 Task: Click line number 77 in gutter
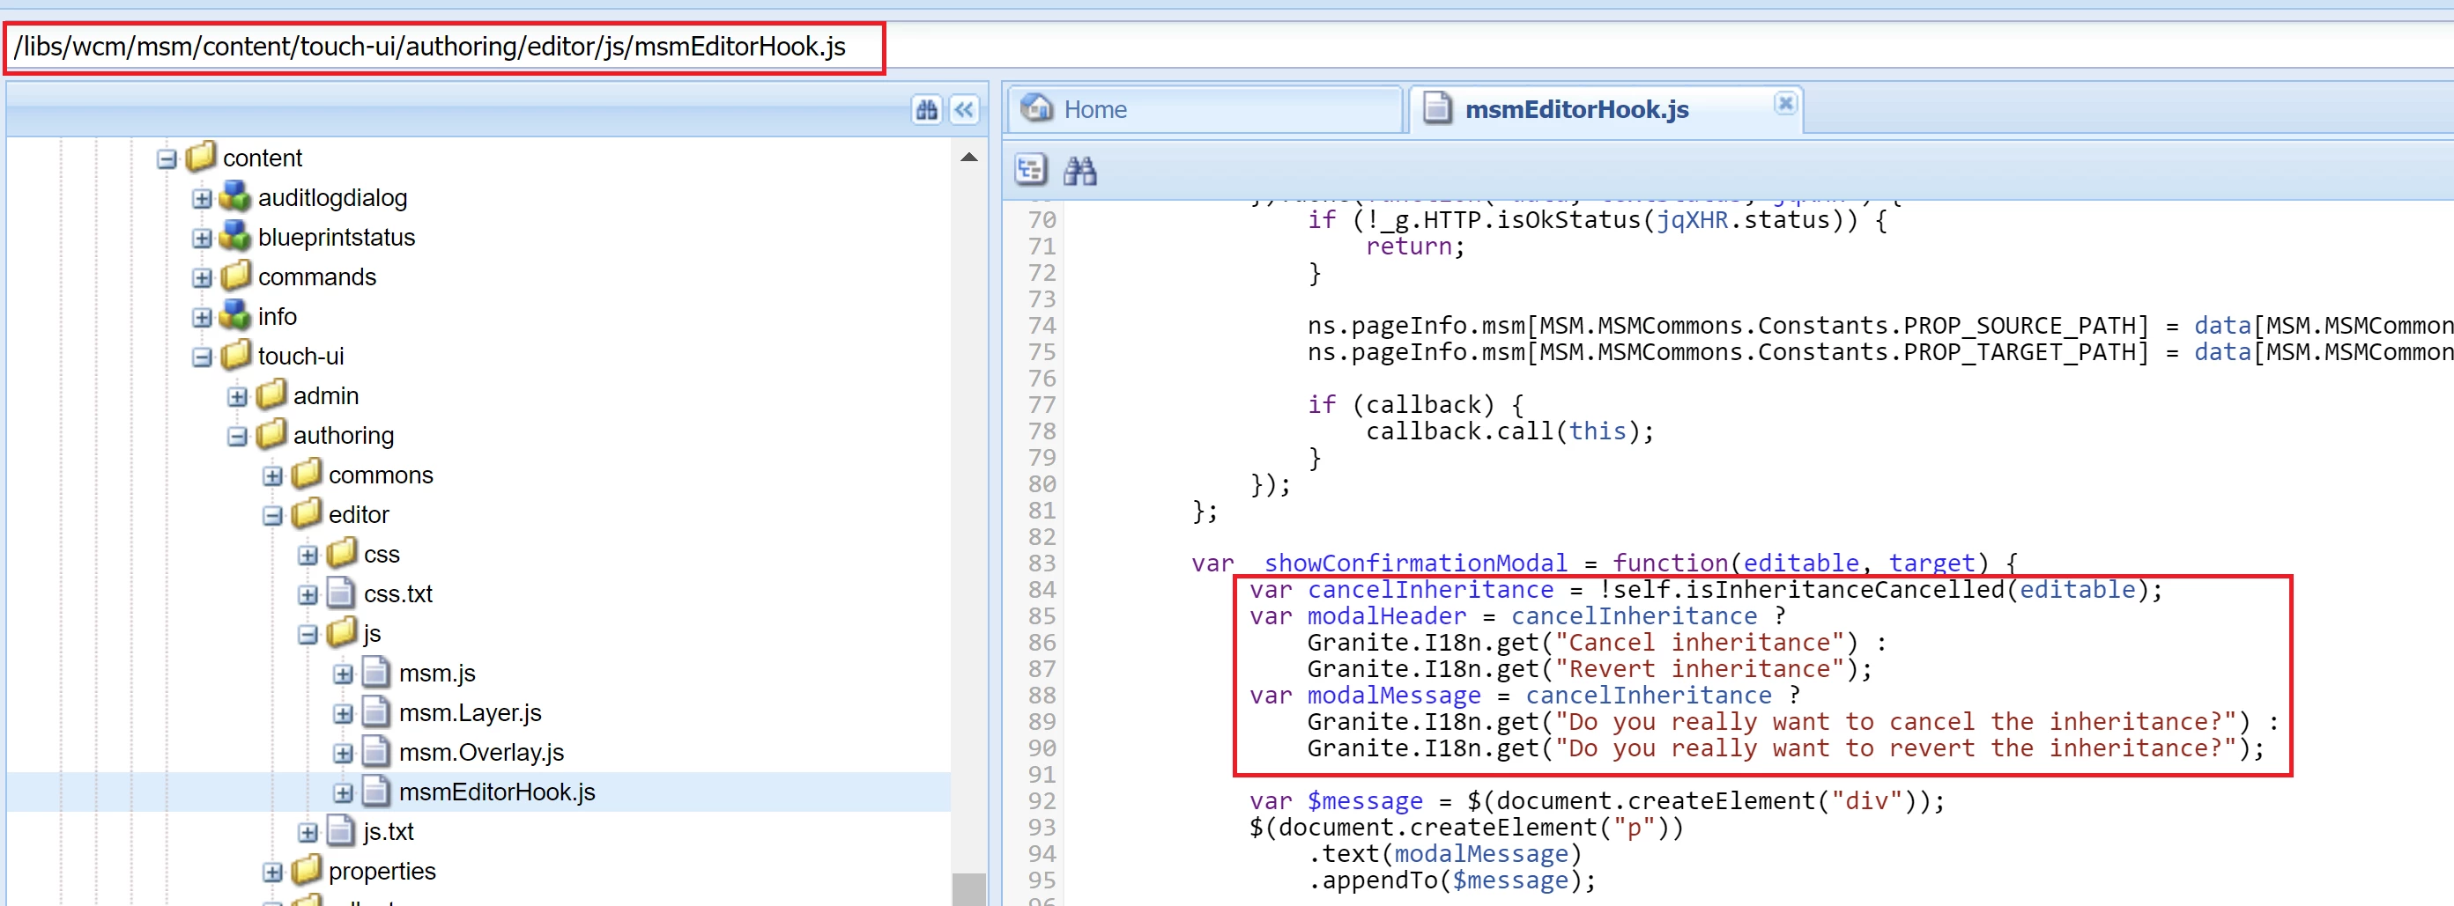click(x=1042, y=407)
